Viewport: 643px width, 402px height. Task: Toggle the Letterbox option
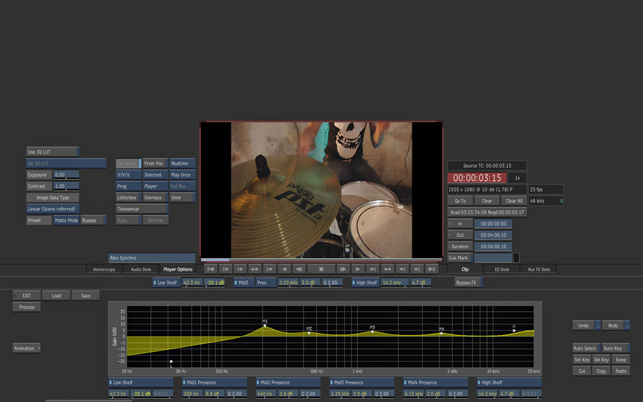[x=129, y=198]
